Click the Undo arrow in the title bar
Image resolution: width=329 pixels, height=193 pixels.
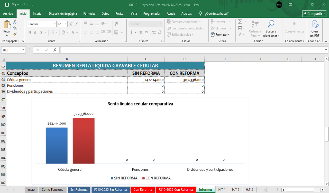(14, 5)
